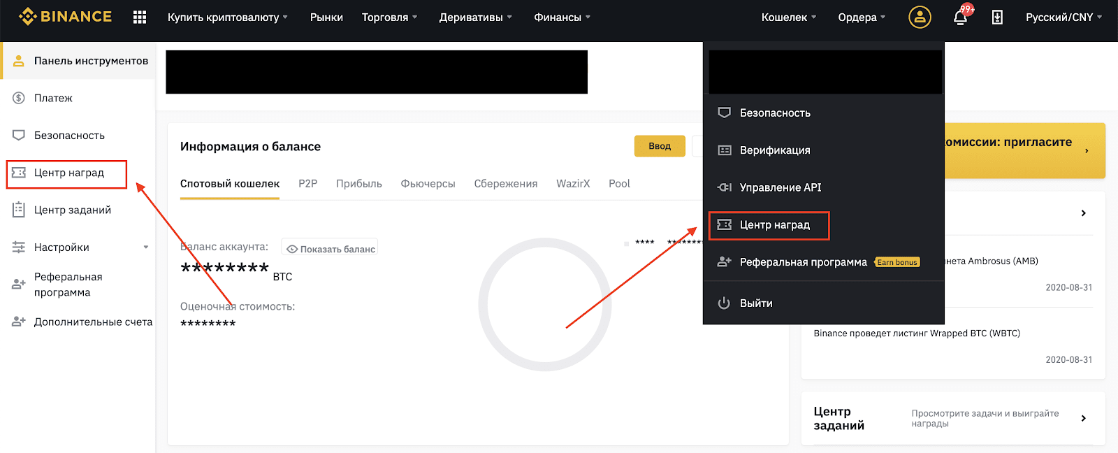Click the Binance logo

(65, 16)
